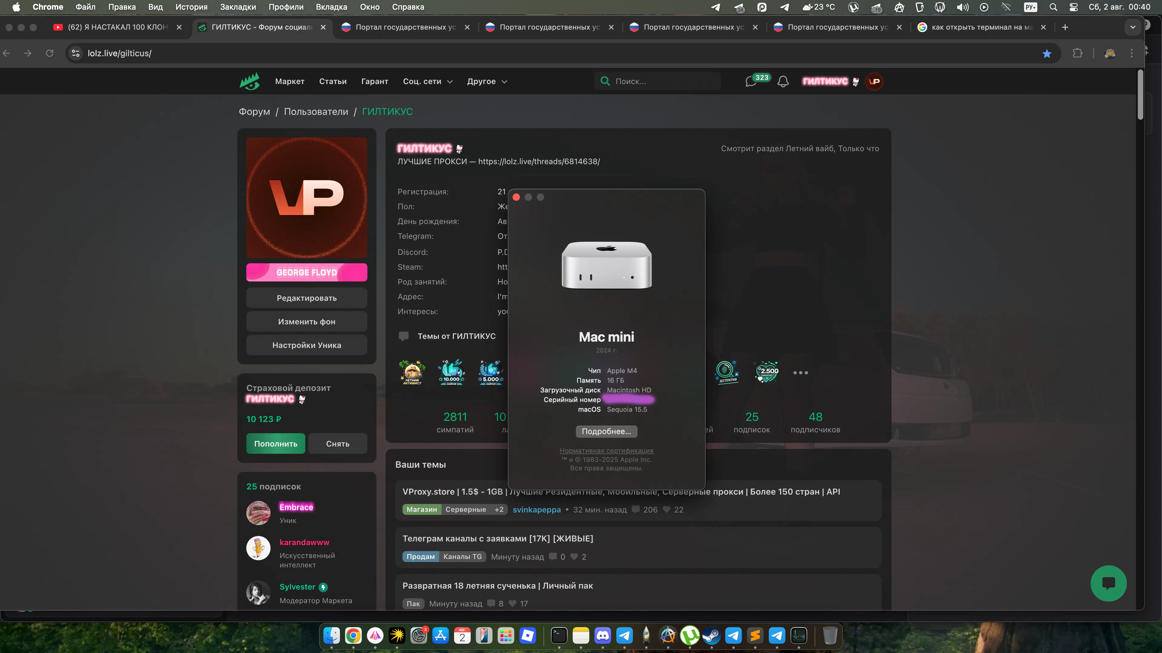
Task: Show more badges with three dots
Action: (800, 373)
